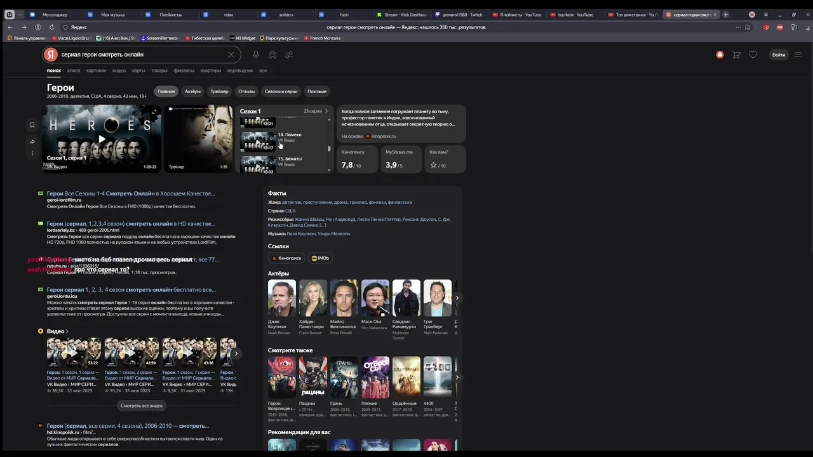Open actor Хайден Панеттьери photo
Screen dimensions: 813x457
pyautogui.click(x=313, y=298)
